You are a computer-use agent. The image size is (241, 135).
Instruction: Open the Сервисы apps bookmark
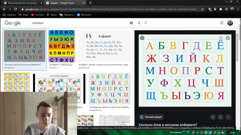click(x=9, y=15)
